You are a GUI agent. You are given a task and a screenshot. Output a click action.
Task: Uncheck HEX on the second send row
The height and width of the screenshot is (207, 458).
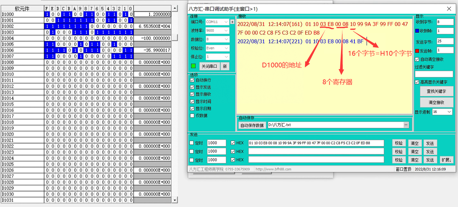233,152
